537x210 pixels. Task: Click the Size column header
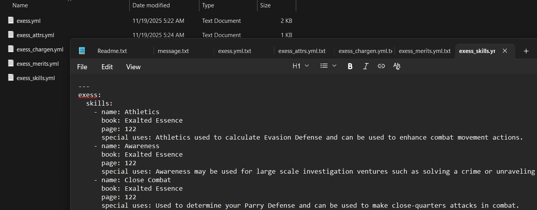coord(265,5)
